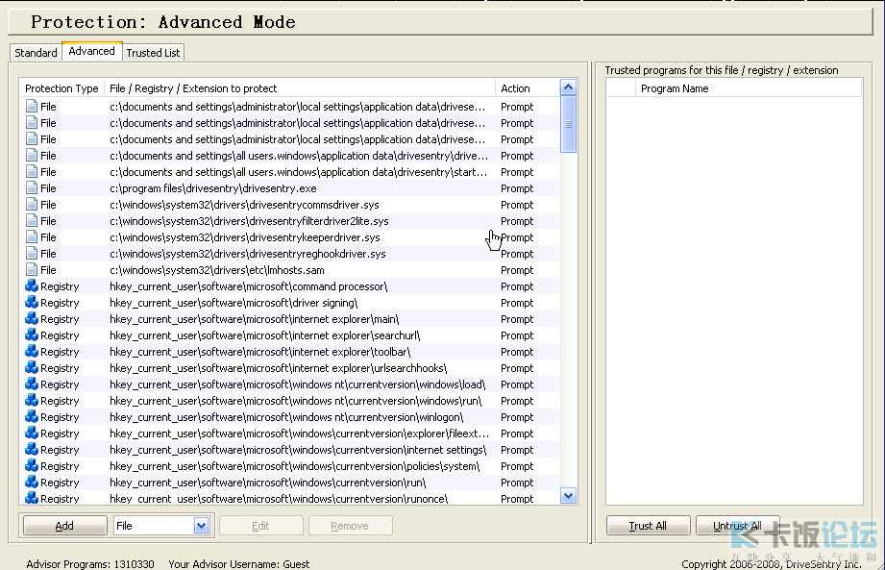Click registry icon for urlsearchhooks row
885x570 pixels.
(32, 368)
